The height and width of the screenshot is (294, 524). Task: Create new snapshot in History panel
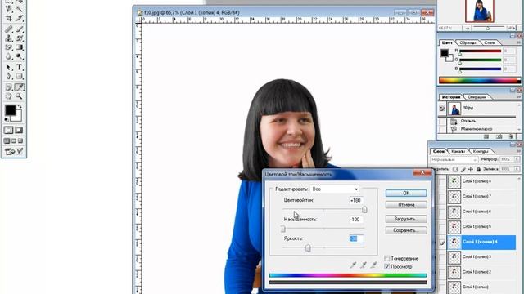tap(499, 136)
